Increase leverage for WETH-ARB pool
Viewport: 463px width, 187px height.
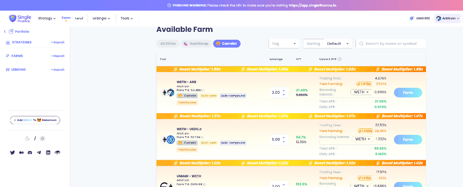click(x=284, y=90)
